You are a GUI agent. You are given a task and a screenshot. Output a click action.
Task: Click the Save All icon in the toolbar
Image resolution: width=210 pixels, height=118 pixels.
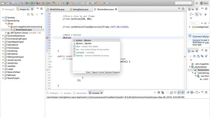[x=17, y=3]
